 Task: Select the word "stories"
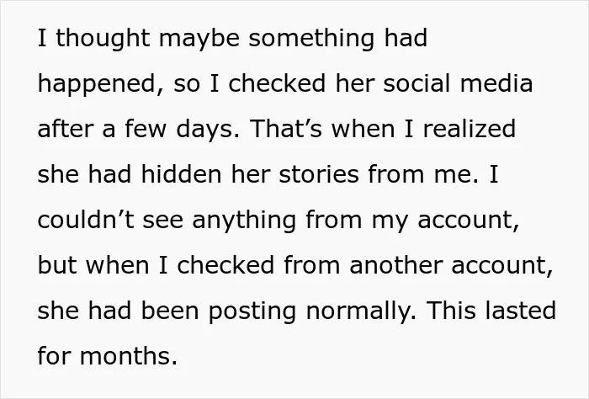[x=319, y=174]
